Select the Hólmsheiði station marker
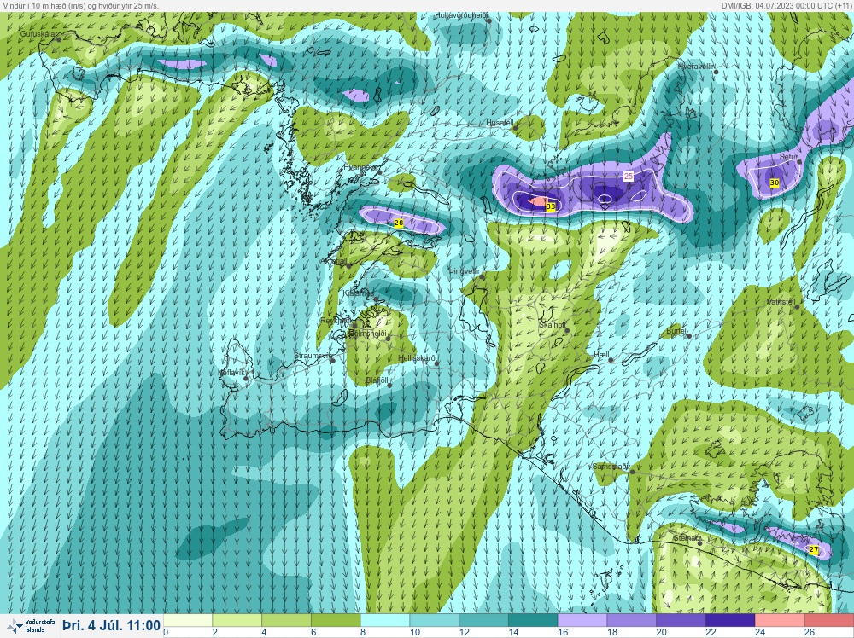This screenshot has width=854, height=638. pyautogui.click(x=389, y=339)
